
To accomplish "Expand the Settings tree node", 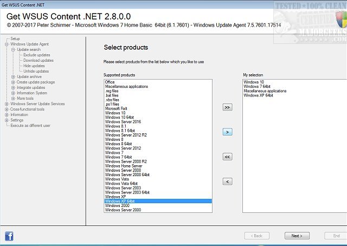I will pyautogui.click(x=7, y=120).
